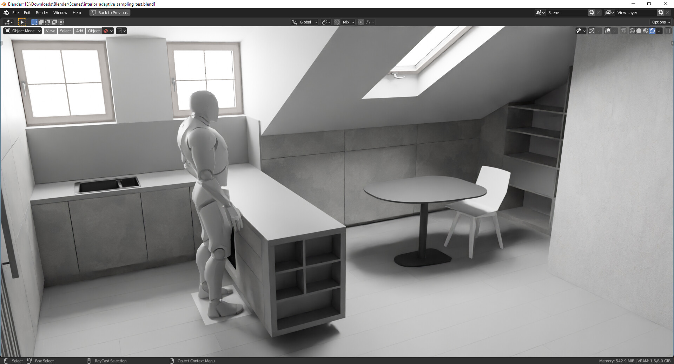Choose the Intersect Selection mode icon
Viewport: 674px width, 364px height.
[x=61, y=22]
